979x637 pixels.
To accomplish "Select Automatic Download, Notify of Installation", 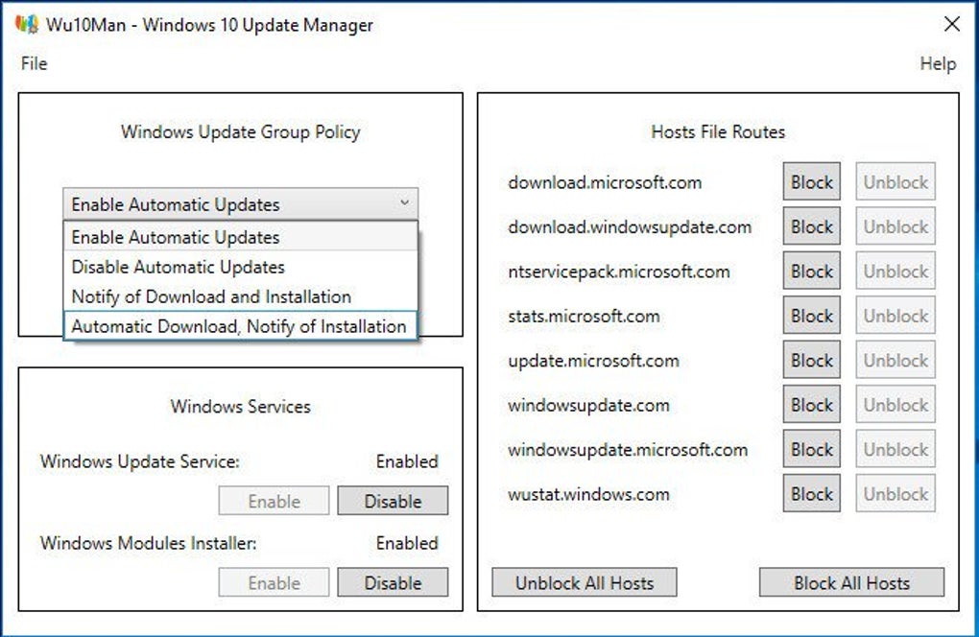I will [240, 325].
